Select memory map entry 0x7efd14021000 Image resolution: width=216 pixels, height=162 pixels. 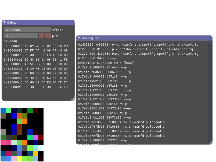click(x=105, y=81)
